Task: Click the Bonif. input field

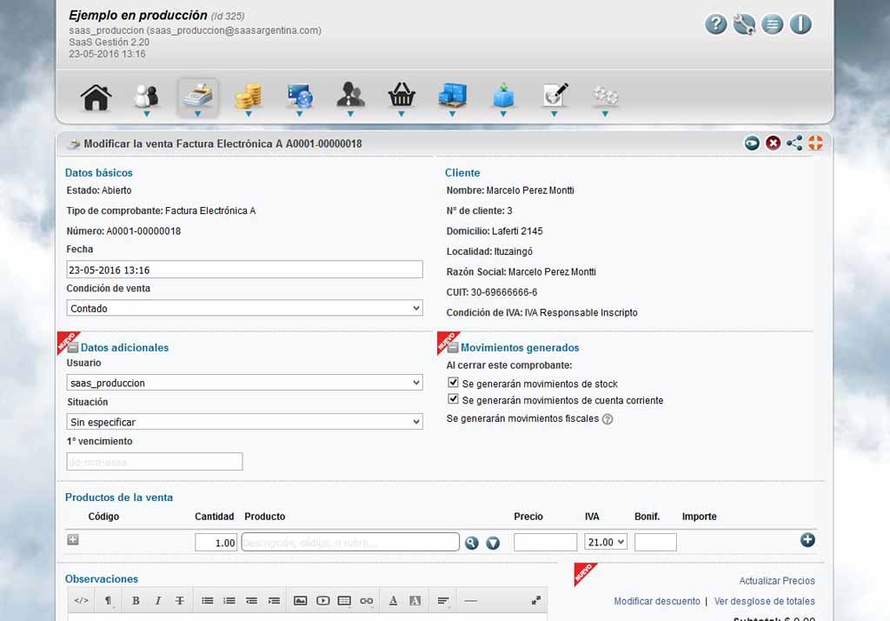Action: click(x=655, y=542)
